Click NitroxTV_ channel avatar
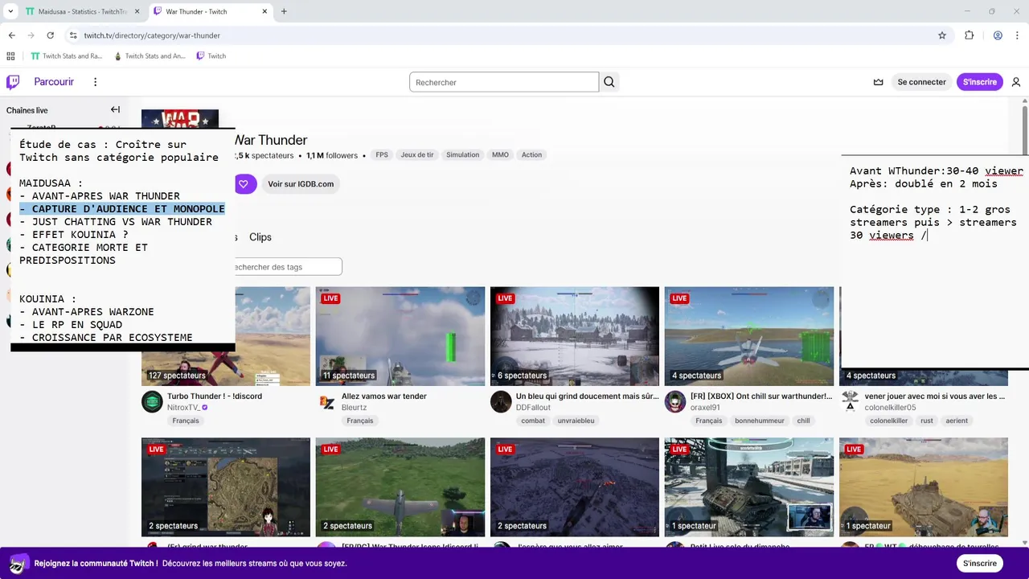The image size is (1029, 579). click(152, 402)
